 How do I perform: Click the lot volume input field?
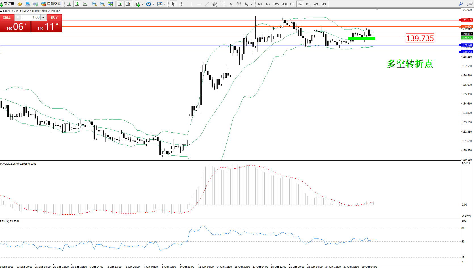31,17
